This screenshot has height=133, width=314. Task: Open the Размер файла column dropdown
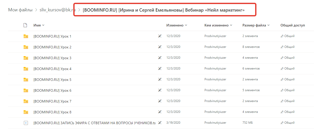point(256,25)
